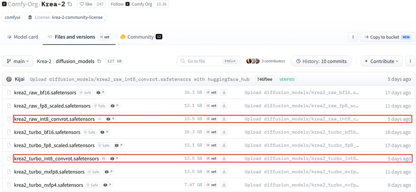Open tensor viewer icon for krea2_turbo_bf16.safetensors
This screenshot has width=416, height=192.
coord(105,132)
